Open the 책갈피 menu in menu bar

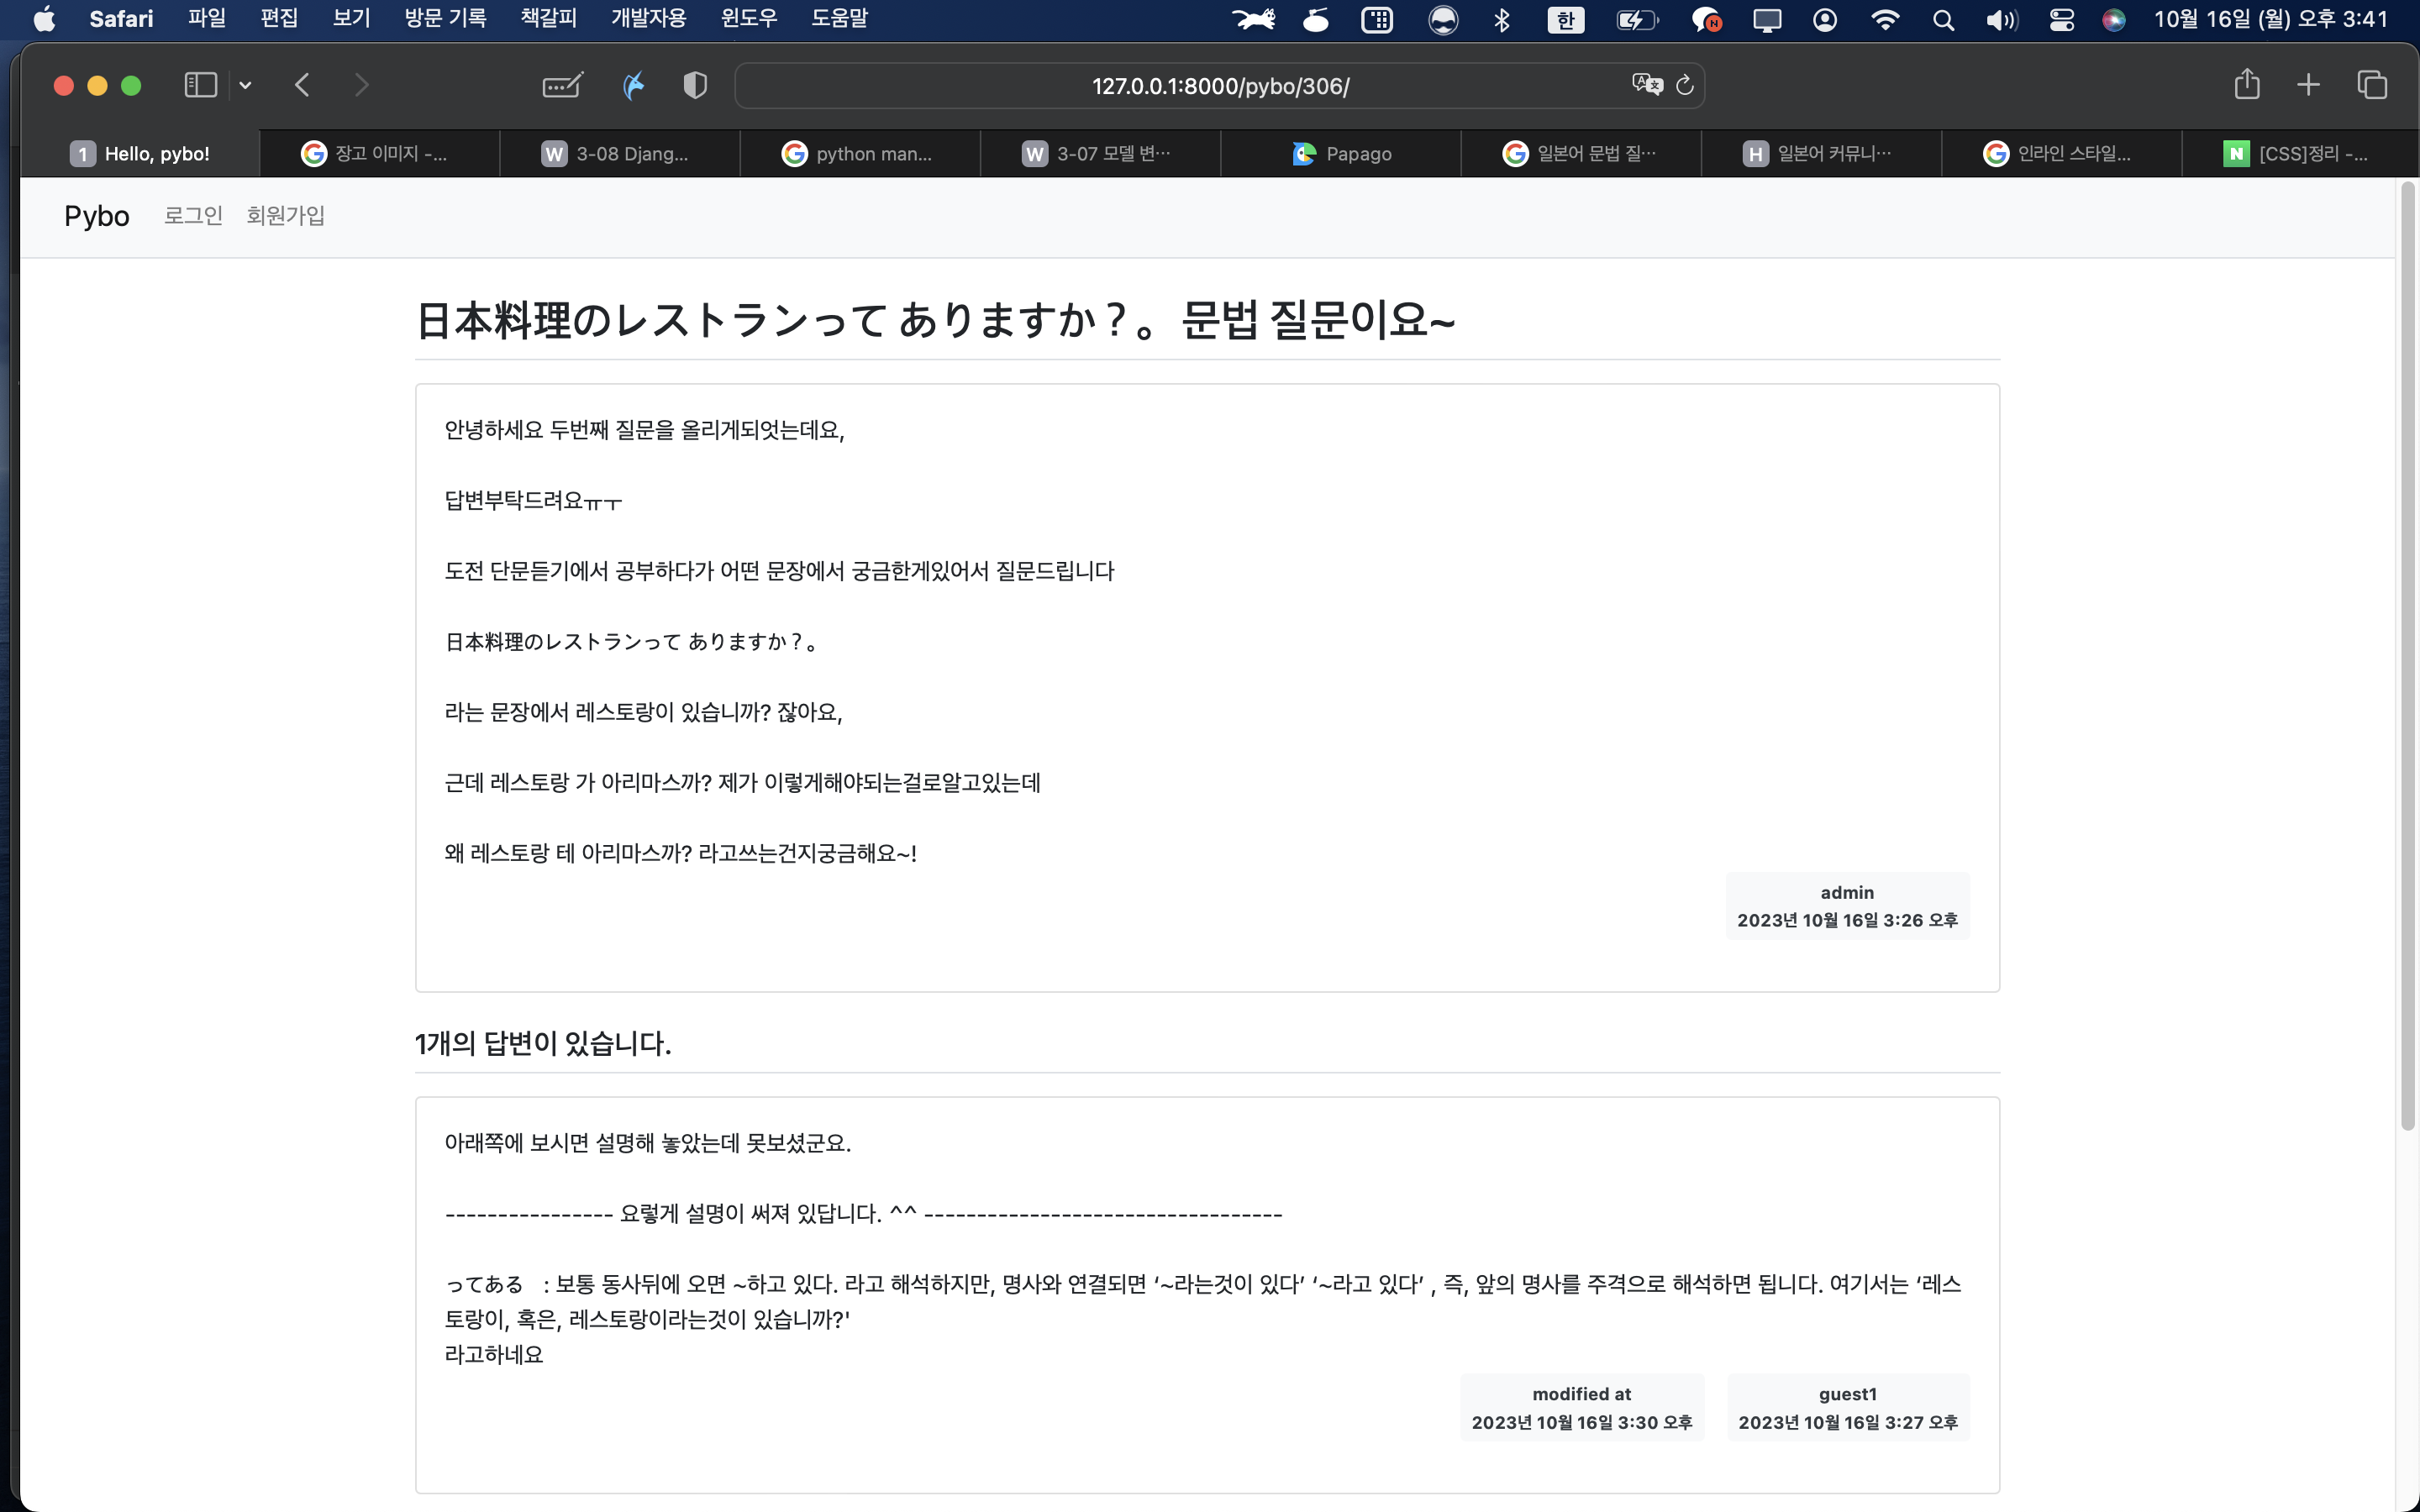pyautogui.click(x=548, y=19)
